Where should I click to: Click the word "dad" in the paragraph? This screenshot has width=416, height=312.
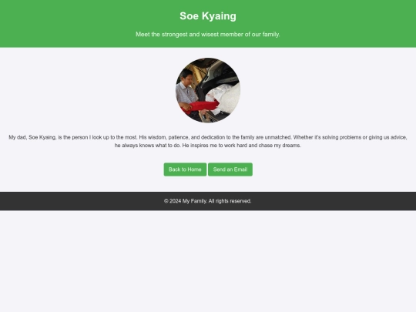(x=22, y=137)
